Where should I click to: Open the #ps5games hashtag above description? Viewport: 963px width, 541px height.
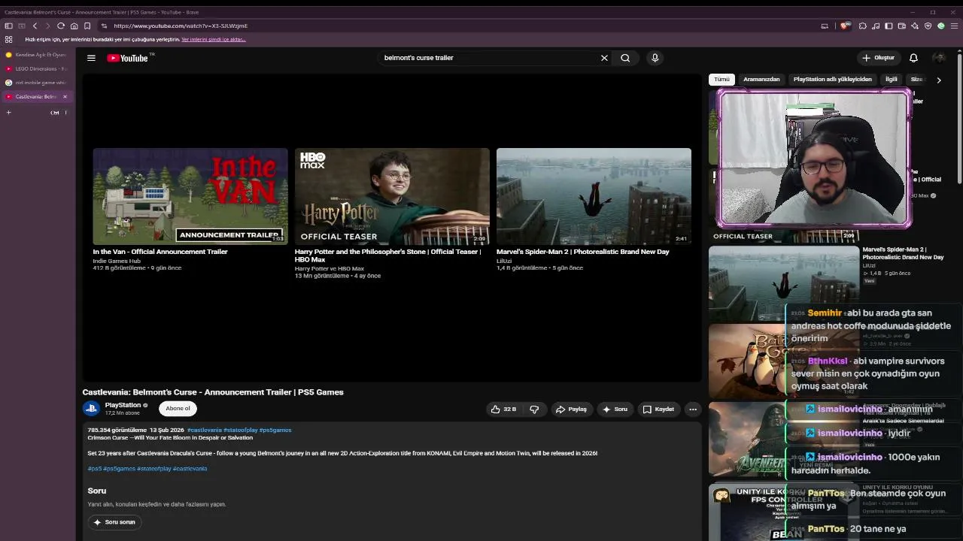pyautogui.click(x=275, y=430)
